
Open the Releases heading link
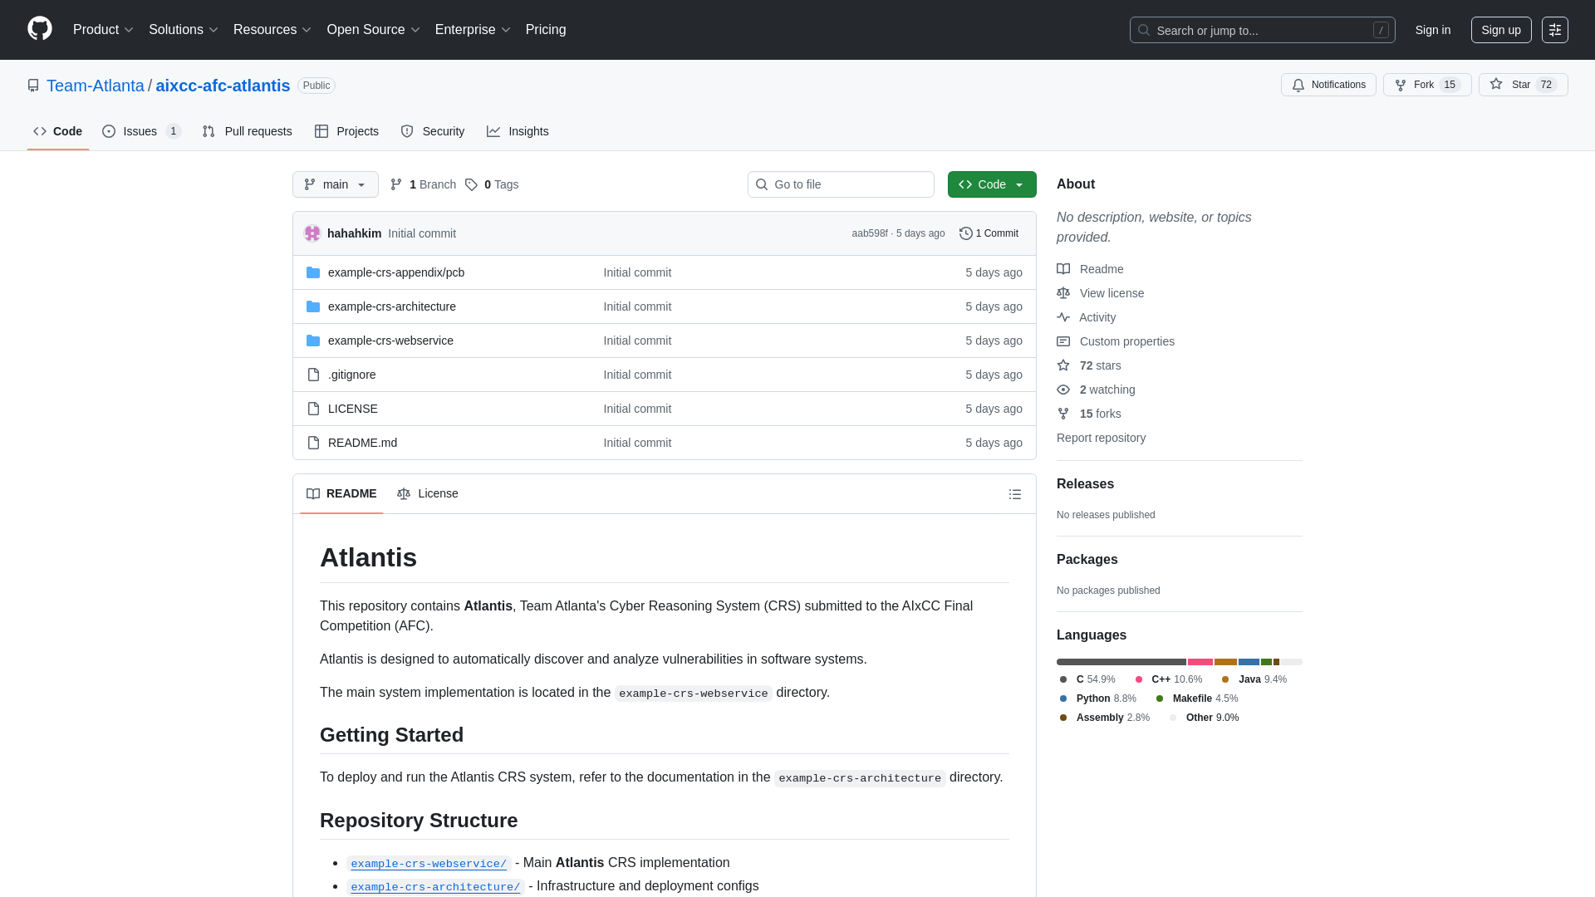pyautogui.click(x=1085, y=484)
